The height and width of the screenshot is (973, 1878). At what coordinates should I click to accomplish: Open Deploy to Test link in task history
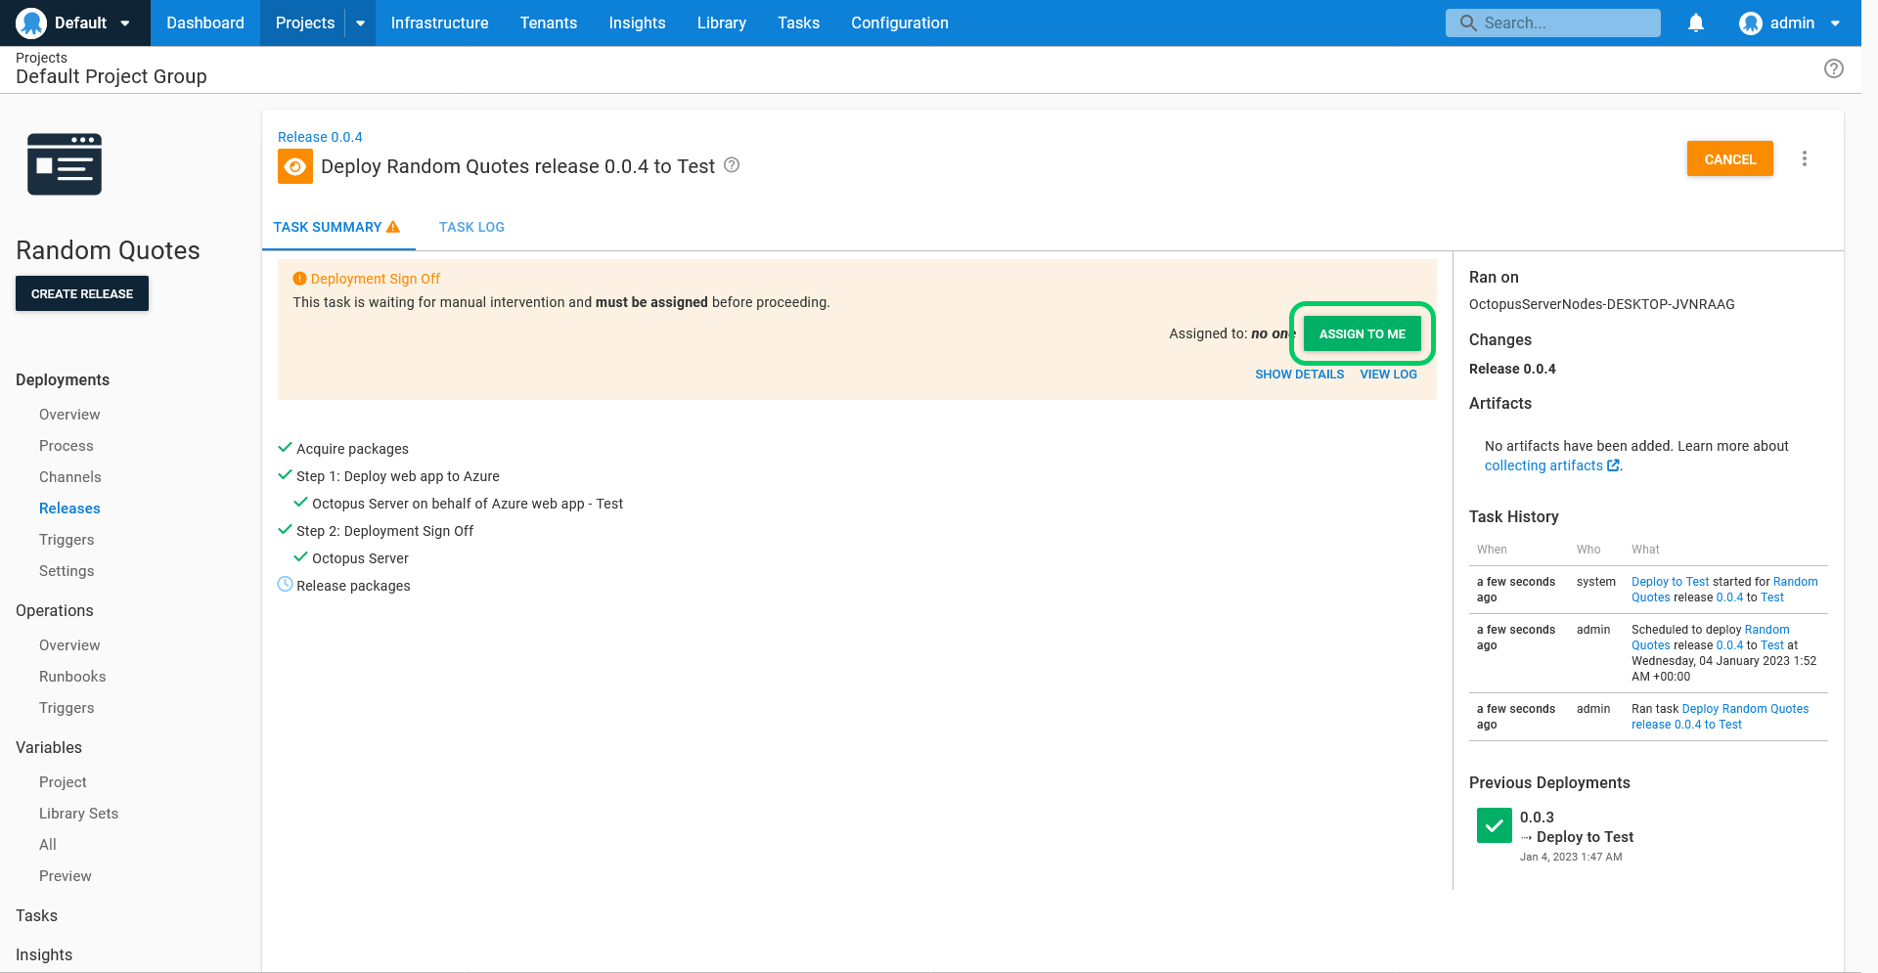(1671, 582)
